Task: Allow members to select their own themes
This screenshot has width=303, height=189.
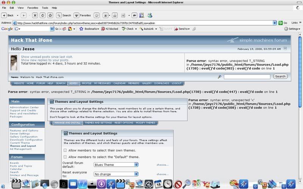Action: click(x=65, y=150)
